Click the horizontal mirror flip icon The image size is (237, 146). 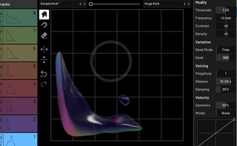(x=44, y=49)
